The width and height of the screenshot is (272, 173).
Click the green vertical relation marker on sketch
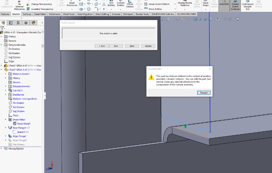(x=185, y=127)
